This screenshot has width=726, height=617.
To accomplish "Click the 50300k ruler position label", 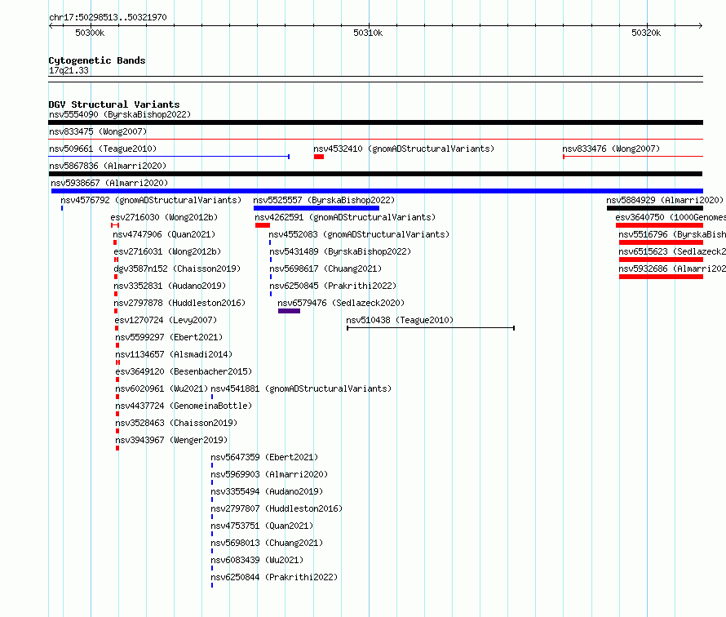I will [90, 33].
